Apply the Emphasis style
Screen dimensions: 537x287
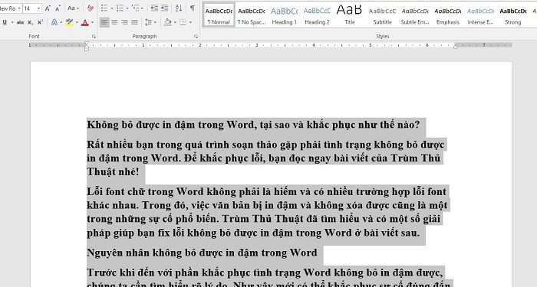pos(447,15)
